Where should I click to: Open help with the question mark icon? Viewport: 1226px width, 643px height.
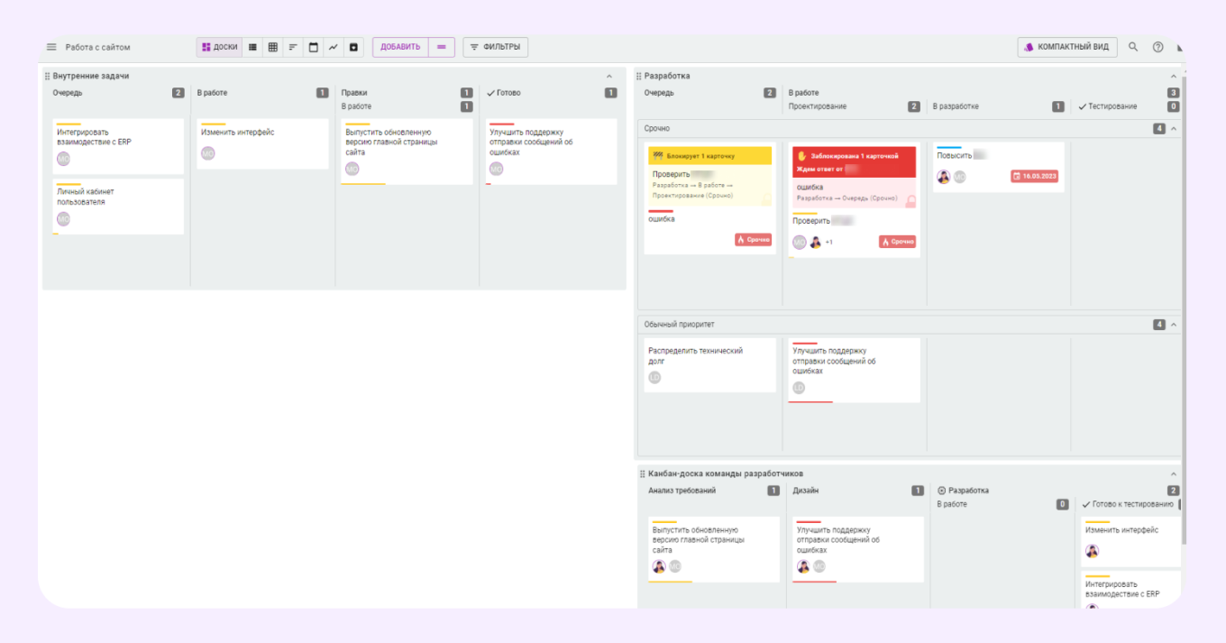pos(1158,47)
